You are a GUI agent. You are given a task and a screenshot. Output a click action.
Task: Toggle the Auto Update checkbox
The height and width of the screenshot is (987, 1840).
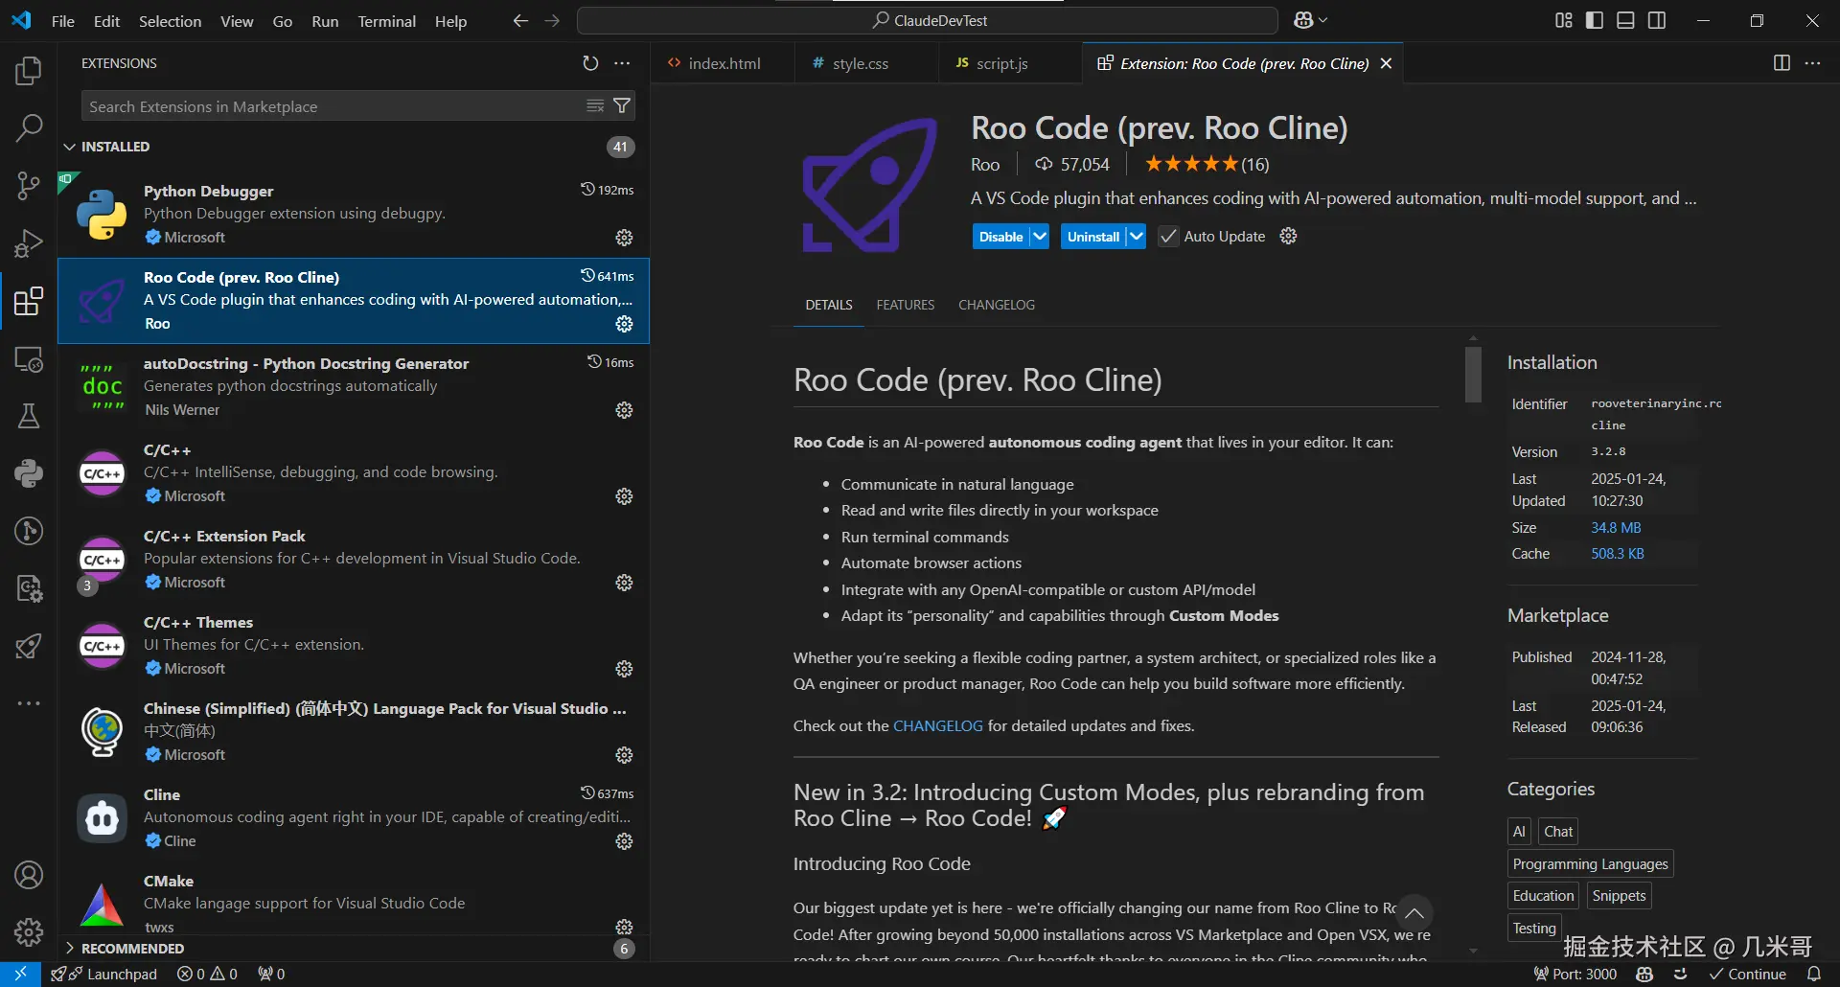pos(1168,237)
